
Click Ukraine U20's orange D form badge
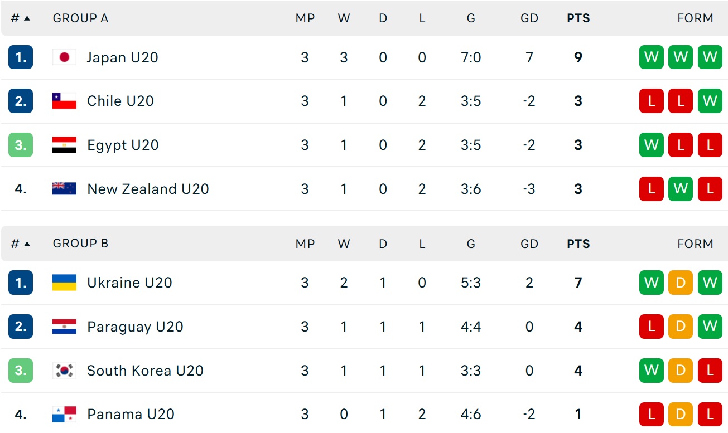click(x=681, y=283)
